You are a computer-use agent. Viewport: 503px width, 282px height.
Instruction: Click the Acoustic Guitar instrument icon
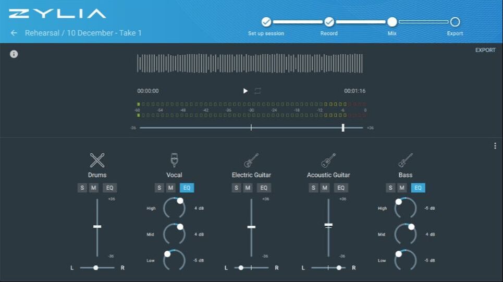tap(328, 160)
